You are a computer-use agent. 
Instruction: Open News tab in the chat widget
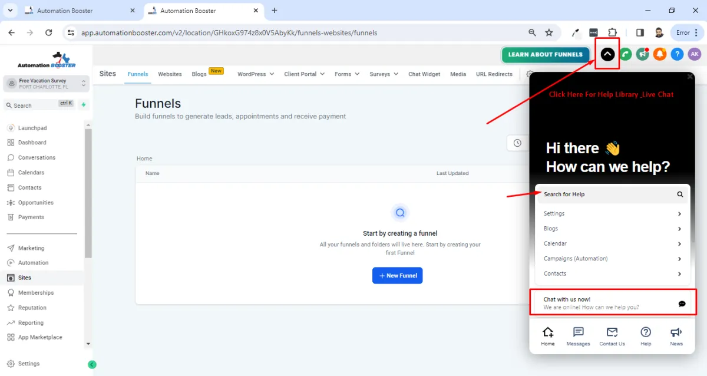click(x=676, y=337)
